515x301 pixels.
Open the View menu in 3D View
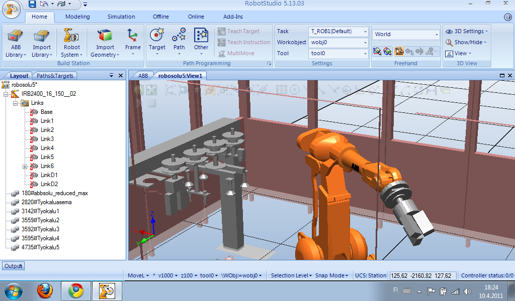(458, 53)
